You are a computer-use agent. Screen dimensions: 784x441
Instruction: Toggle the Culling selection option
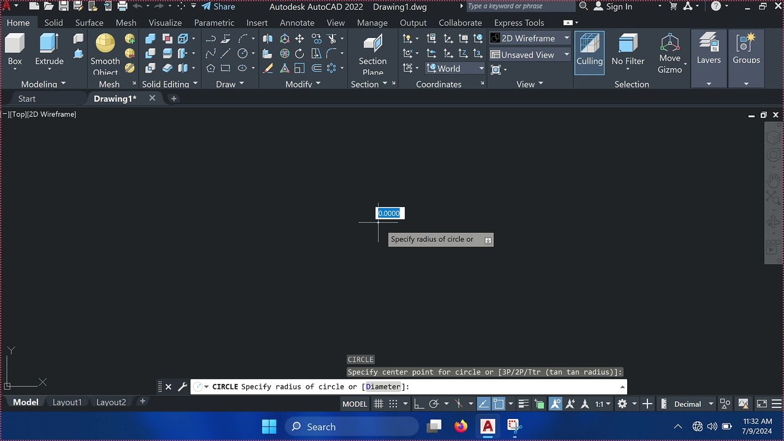tap(589, 53)
